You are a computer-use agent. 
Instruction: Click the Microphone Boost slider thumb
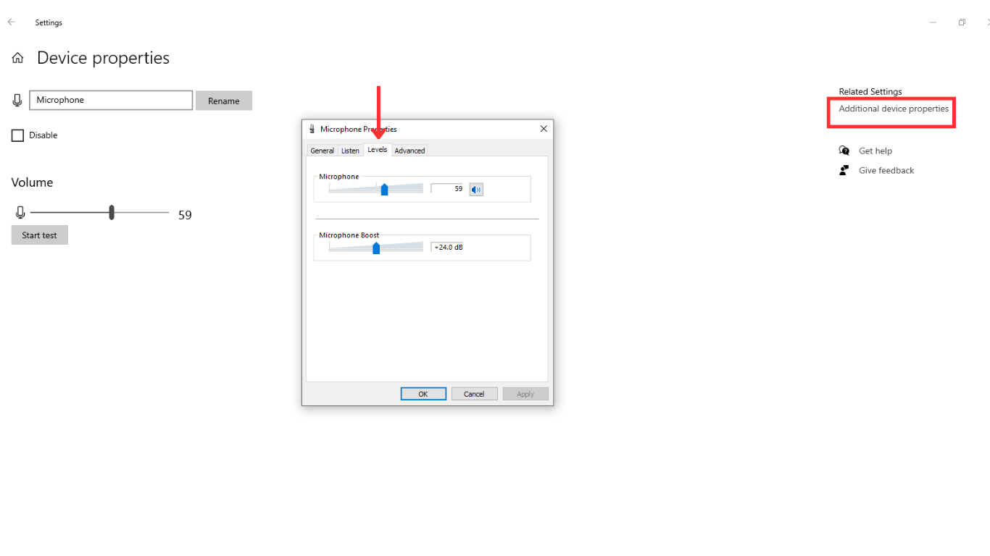(376, 248)
